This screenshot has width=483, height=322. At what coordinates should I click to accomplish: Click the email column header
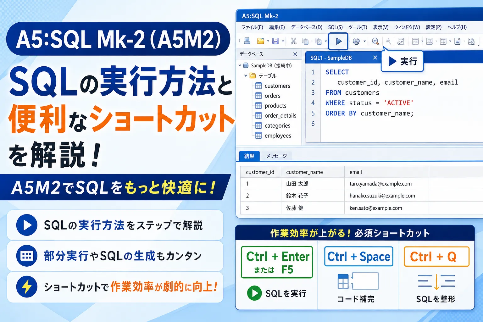pos(387,172)
